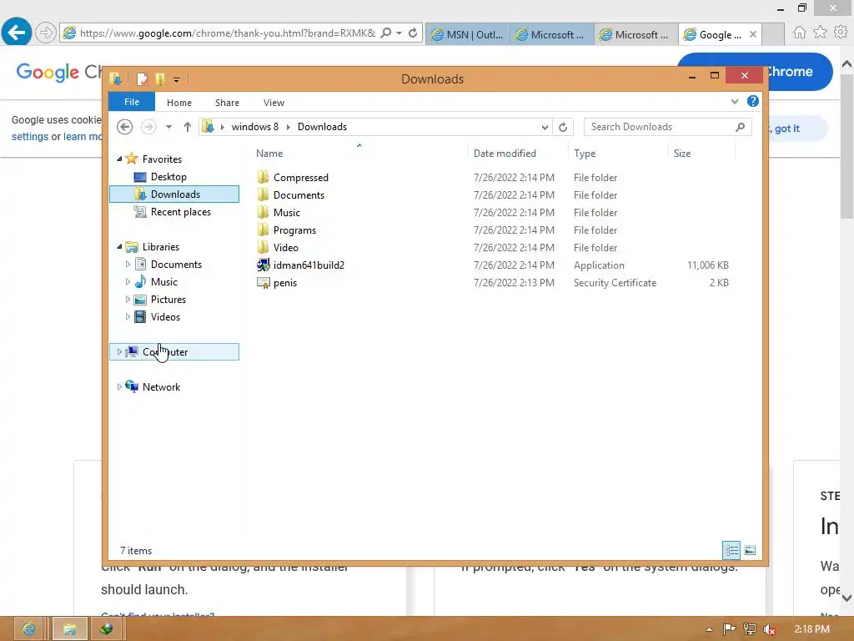Open Explorer help question mark icon

click(753, 101)
